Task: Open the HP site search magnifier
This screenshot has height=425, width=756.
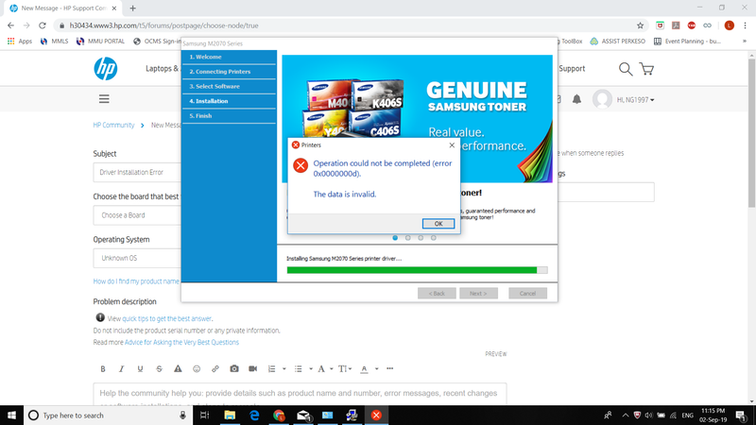Action: click(x=626, y=69)
